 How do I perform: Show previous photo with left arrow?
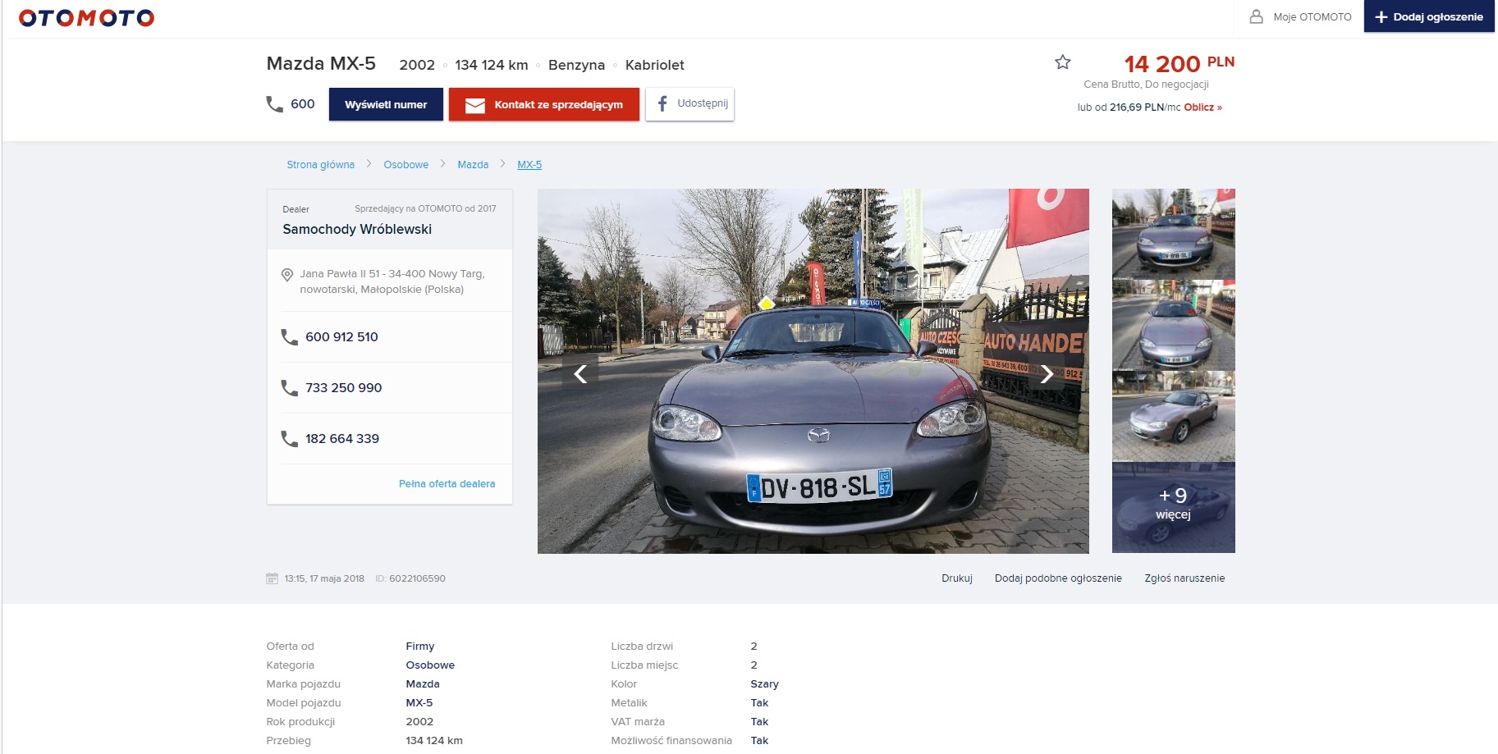[580, 374]
